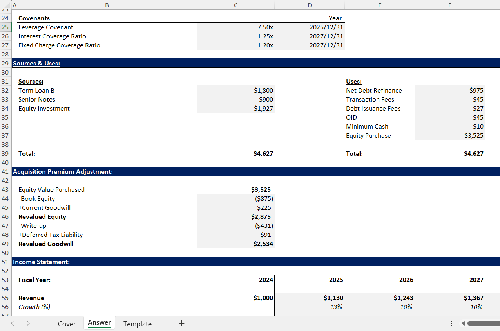Click the three-dot handle beside the scrollbar

451,324
